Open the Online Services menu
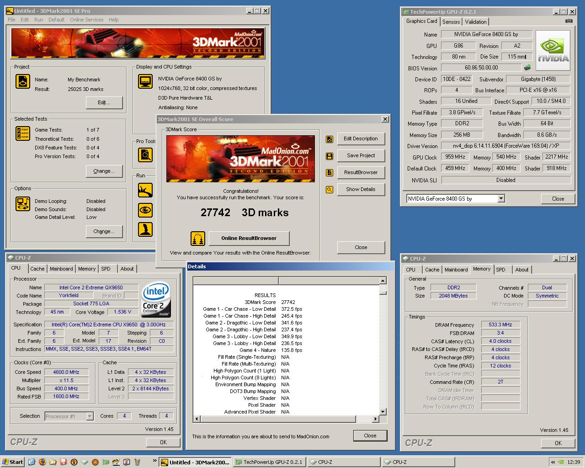This screenshot has width=585, height=468. (86, 20)
